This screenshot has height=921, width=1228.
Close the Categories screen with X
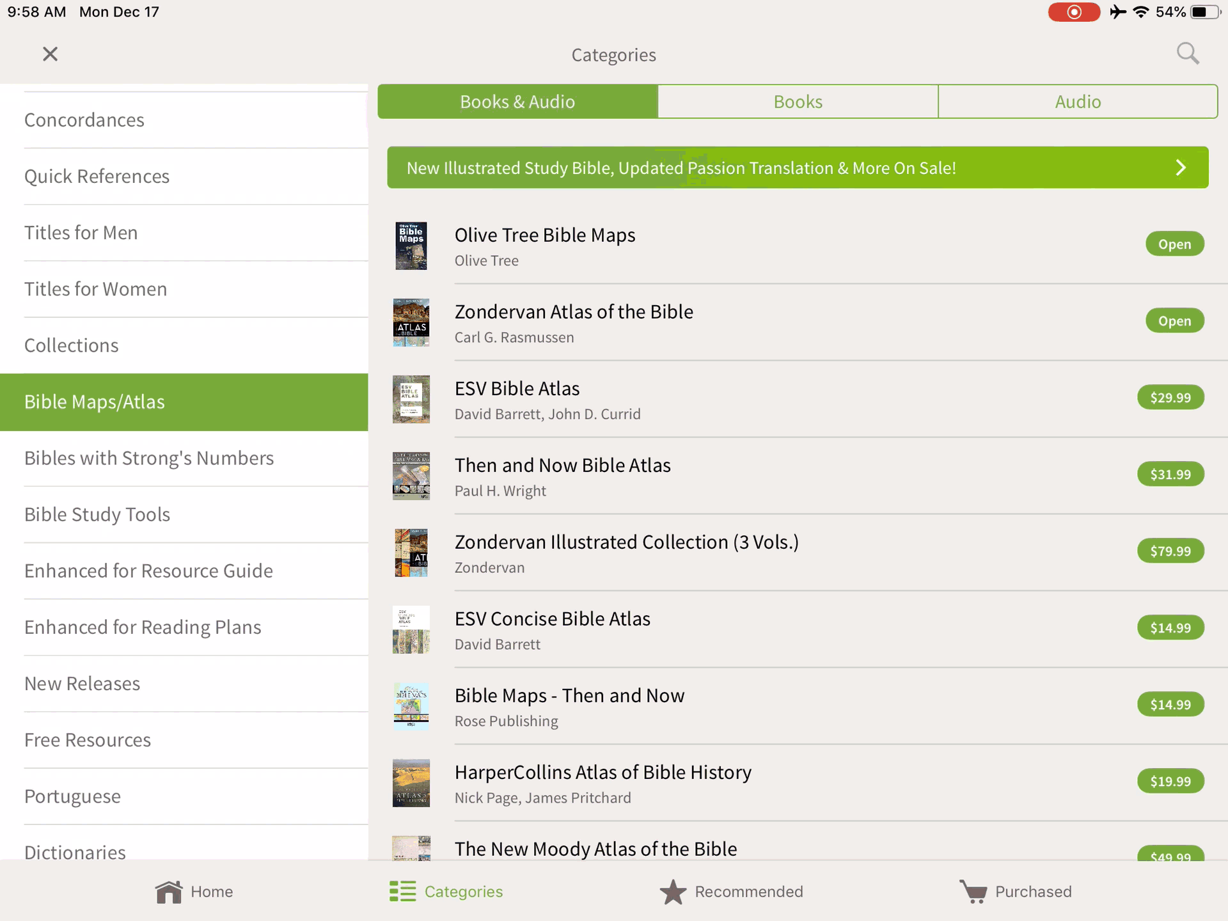(50, 54)
